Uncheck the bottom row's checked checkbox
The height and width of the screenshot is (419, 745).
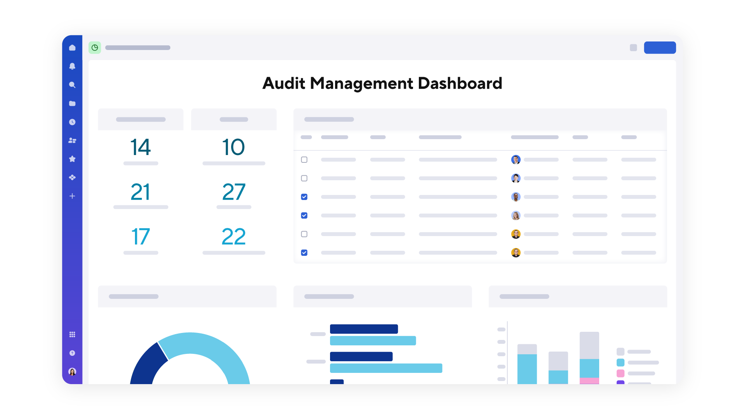click(304, 252)
